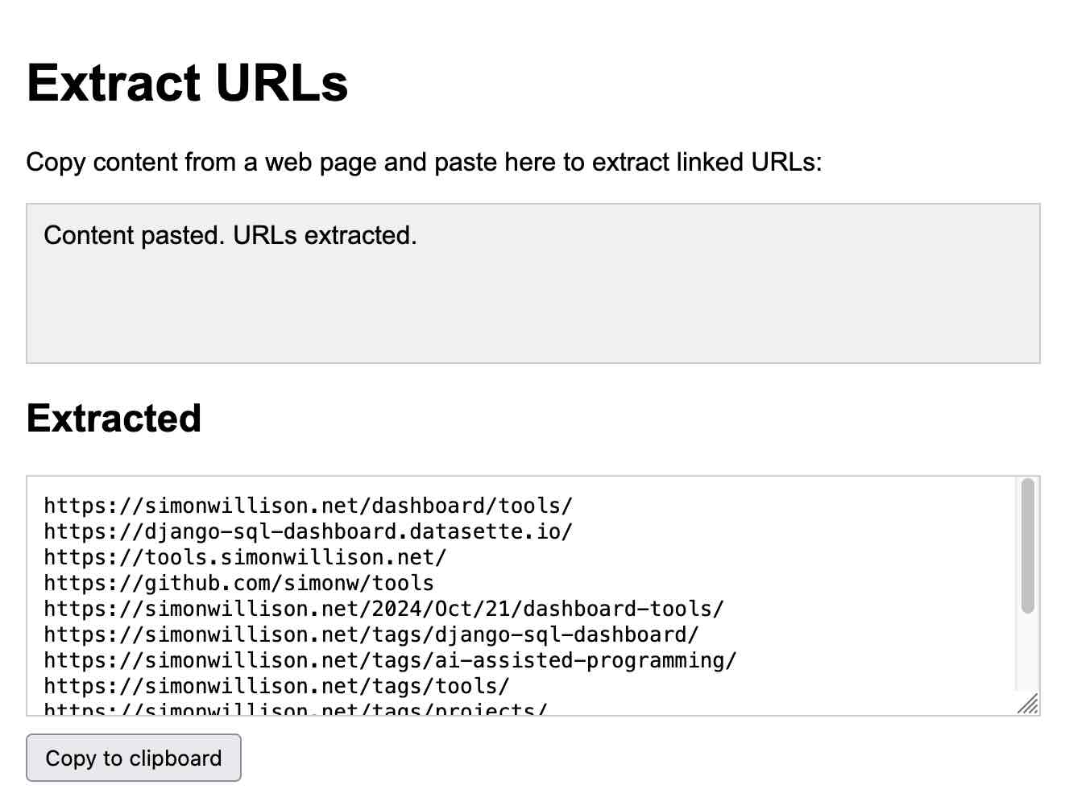Select the django-sql-dashboard.datasette.io URL line
Viewport: 1065px width, 810px height.
point(308,531)
